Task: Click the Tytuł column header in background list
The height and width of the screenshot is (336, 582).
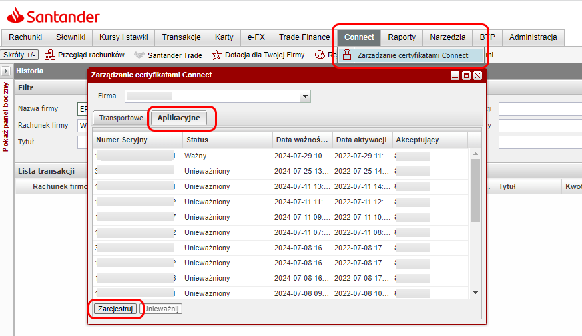Action: coord(527,186)
